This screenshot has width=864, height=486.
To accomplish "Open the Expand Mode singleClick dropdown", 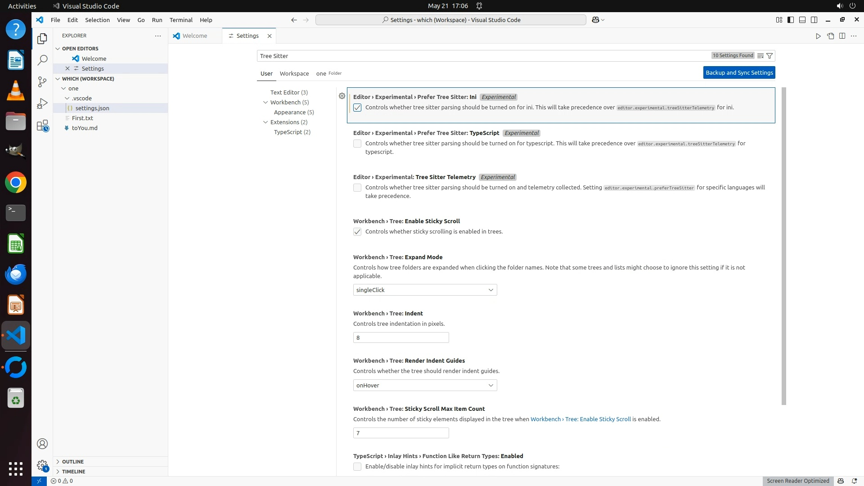I will click(425, 290).
